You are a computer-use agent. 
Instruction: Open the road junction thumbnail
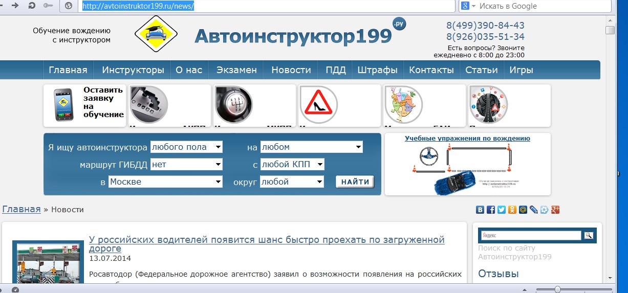[x=488, y=104]
